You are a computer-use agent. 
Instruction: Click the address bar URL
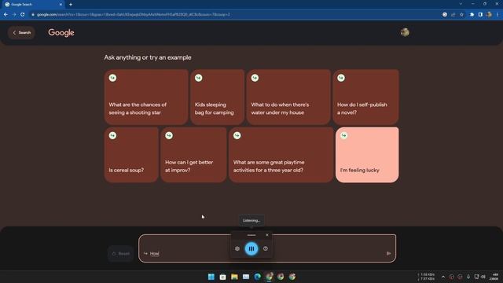pos(133,14)
